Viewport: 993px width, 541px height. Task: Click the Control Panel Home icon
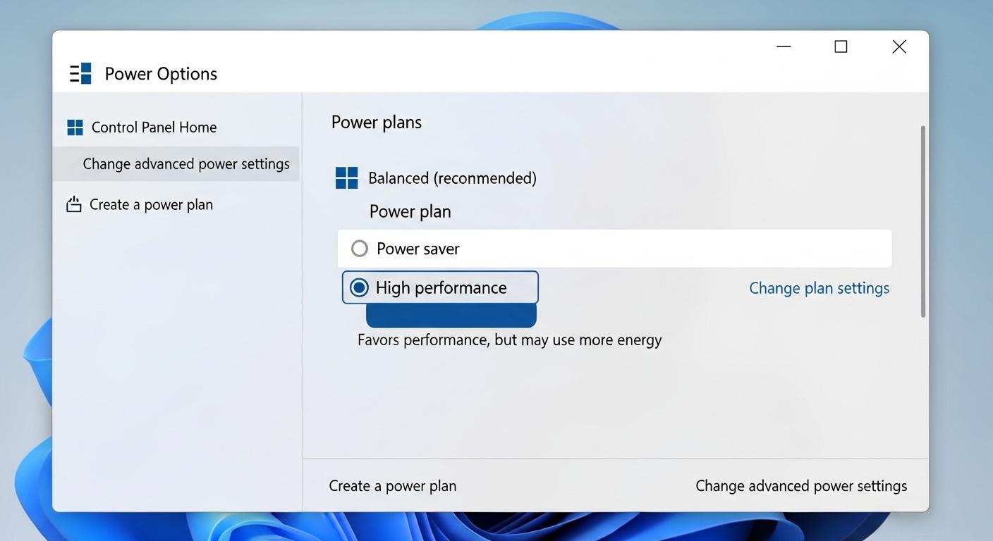tap(75, 127)
